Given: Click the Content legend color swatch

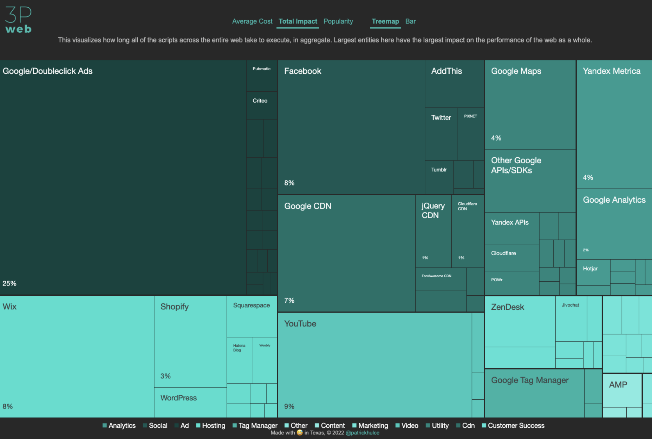Looking at the screenshot, I should tap(317, 426).
